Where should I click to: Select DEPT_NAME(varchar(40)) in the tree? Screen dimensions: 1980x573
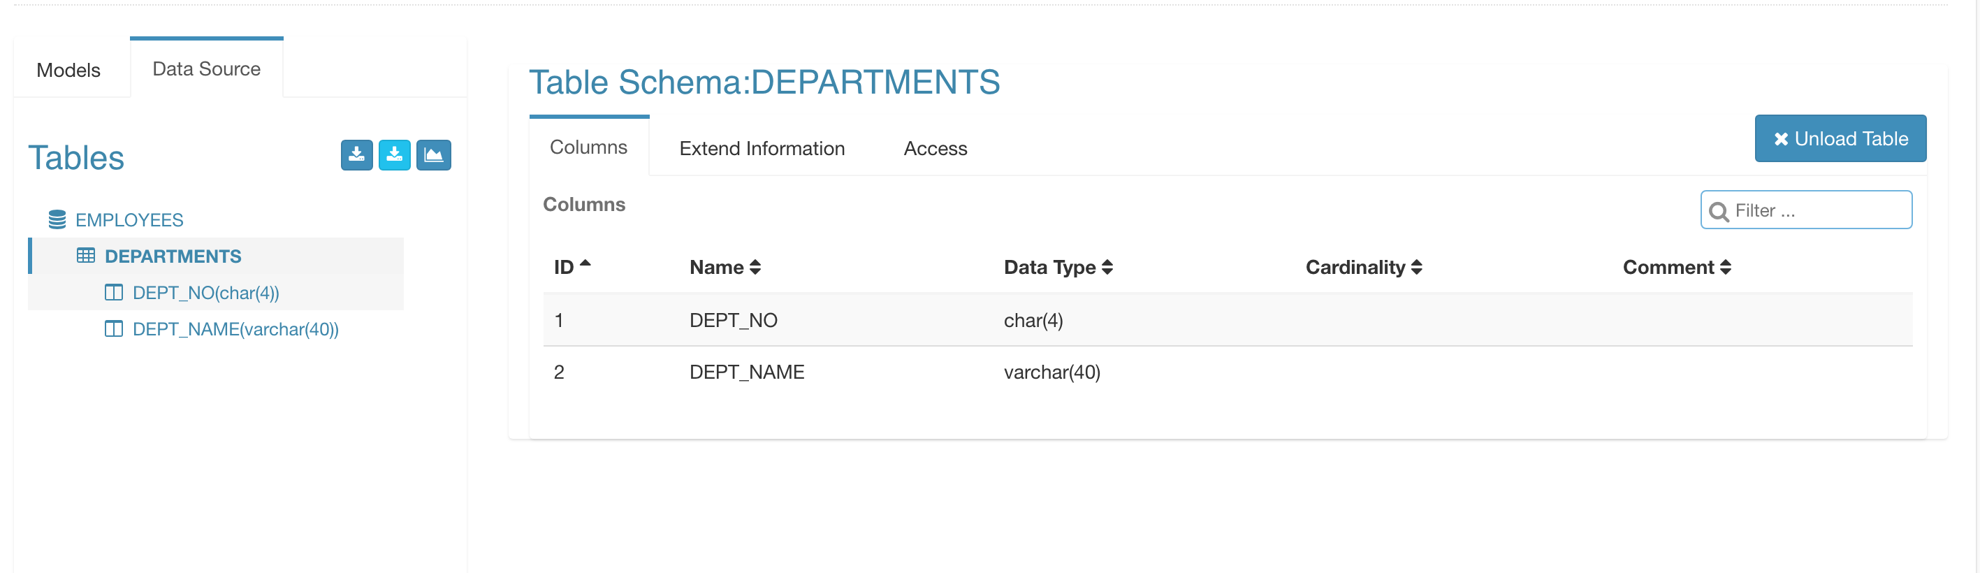click(235, 329)
